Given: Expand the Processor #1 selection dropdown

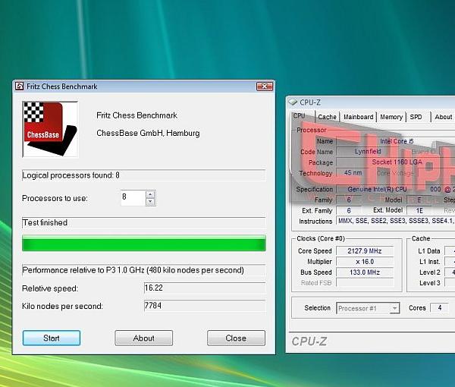Looking at the screenshot, I should coord(394,308).
